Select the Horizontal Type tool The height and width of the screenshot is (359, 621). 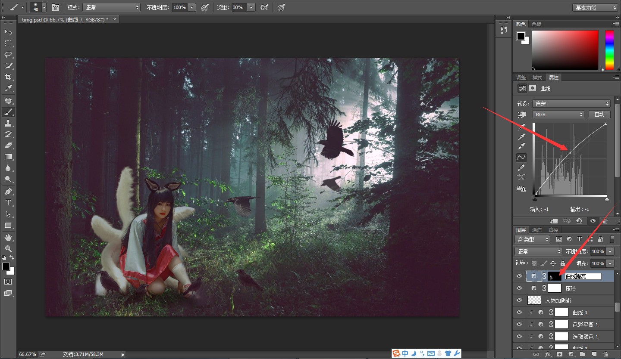pyautogui.click(x=8, y=203)
